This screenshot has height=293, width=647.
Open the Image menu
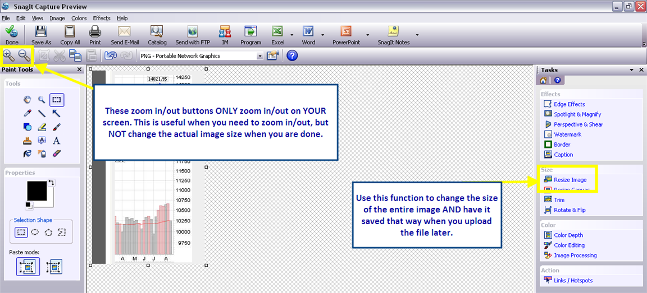(57, 18)
